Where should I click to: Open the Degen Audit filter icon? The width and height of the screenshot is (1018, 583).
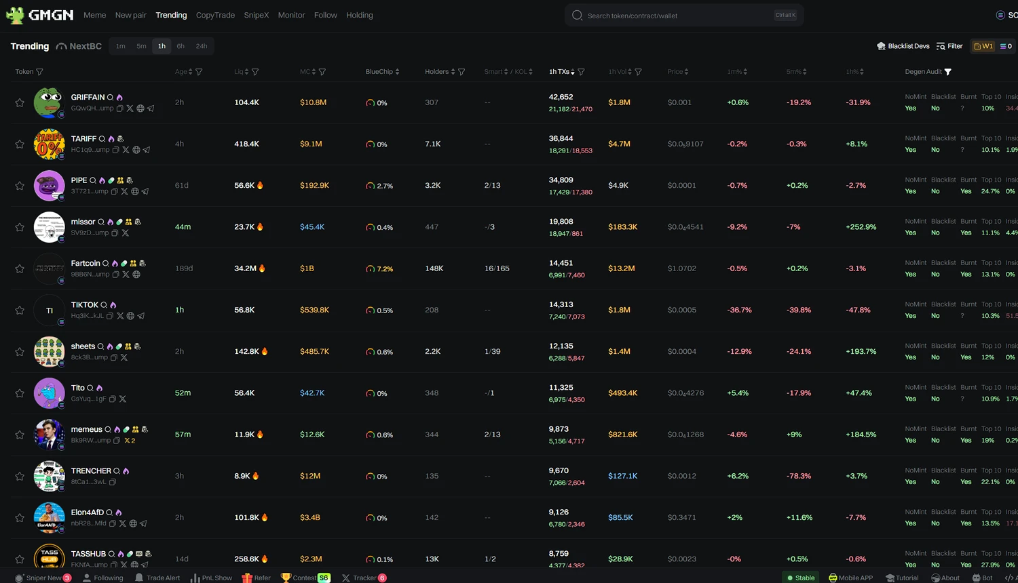948,72
